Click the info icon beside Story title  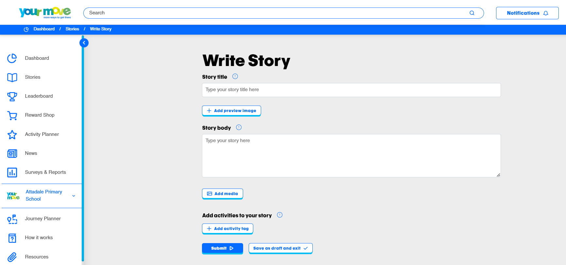[235, 76]
